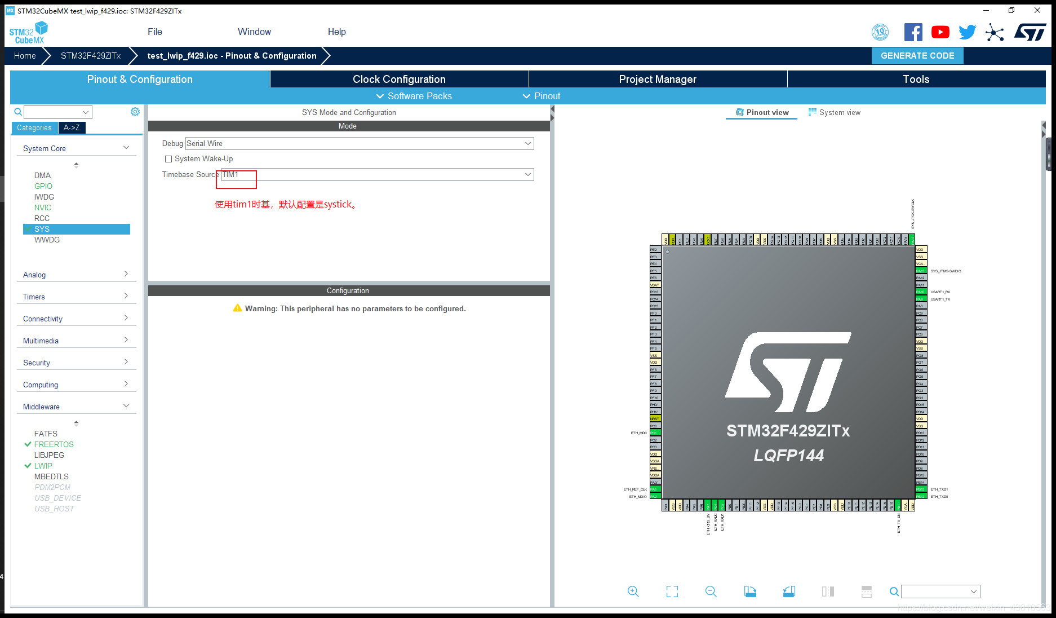The height and width of the screenshot is (618, 1056).
Task: Select NVIC in System Core
Action: pyautogui.click(x=43, y=208)
